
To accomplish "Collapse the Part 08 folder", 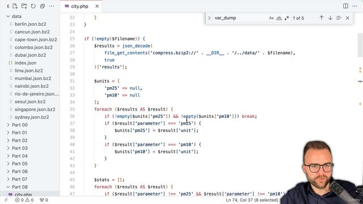I will (x=8, y=187).
